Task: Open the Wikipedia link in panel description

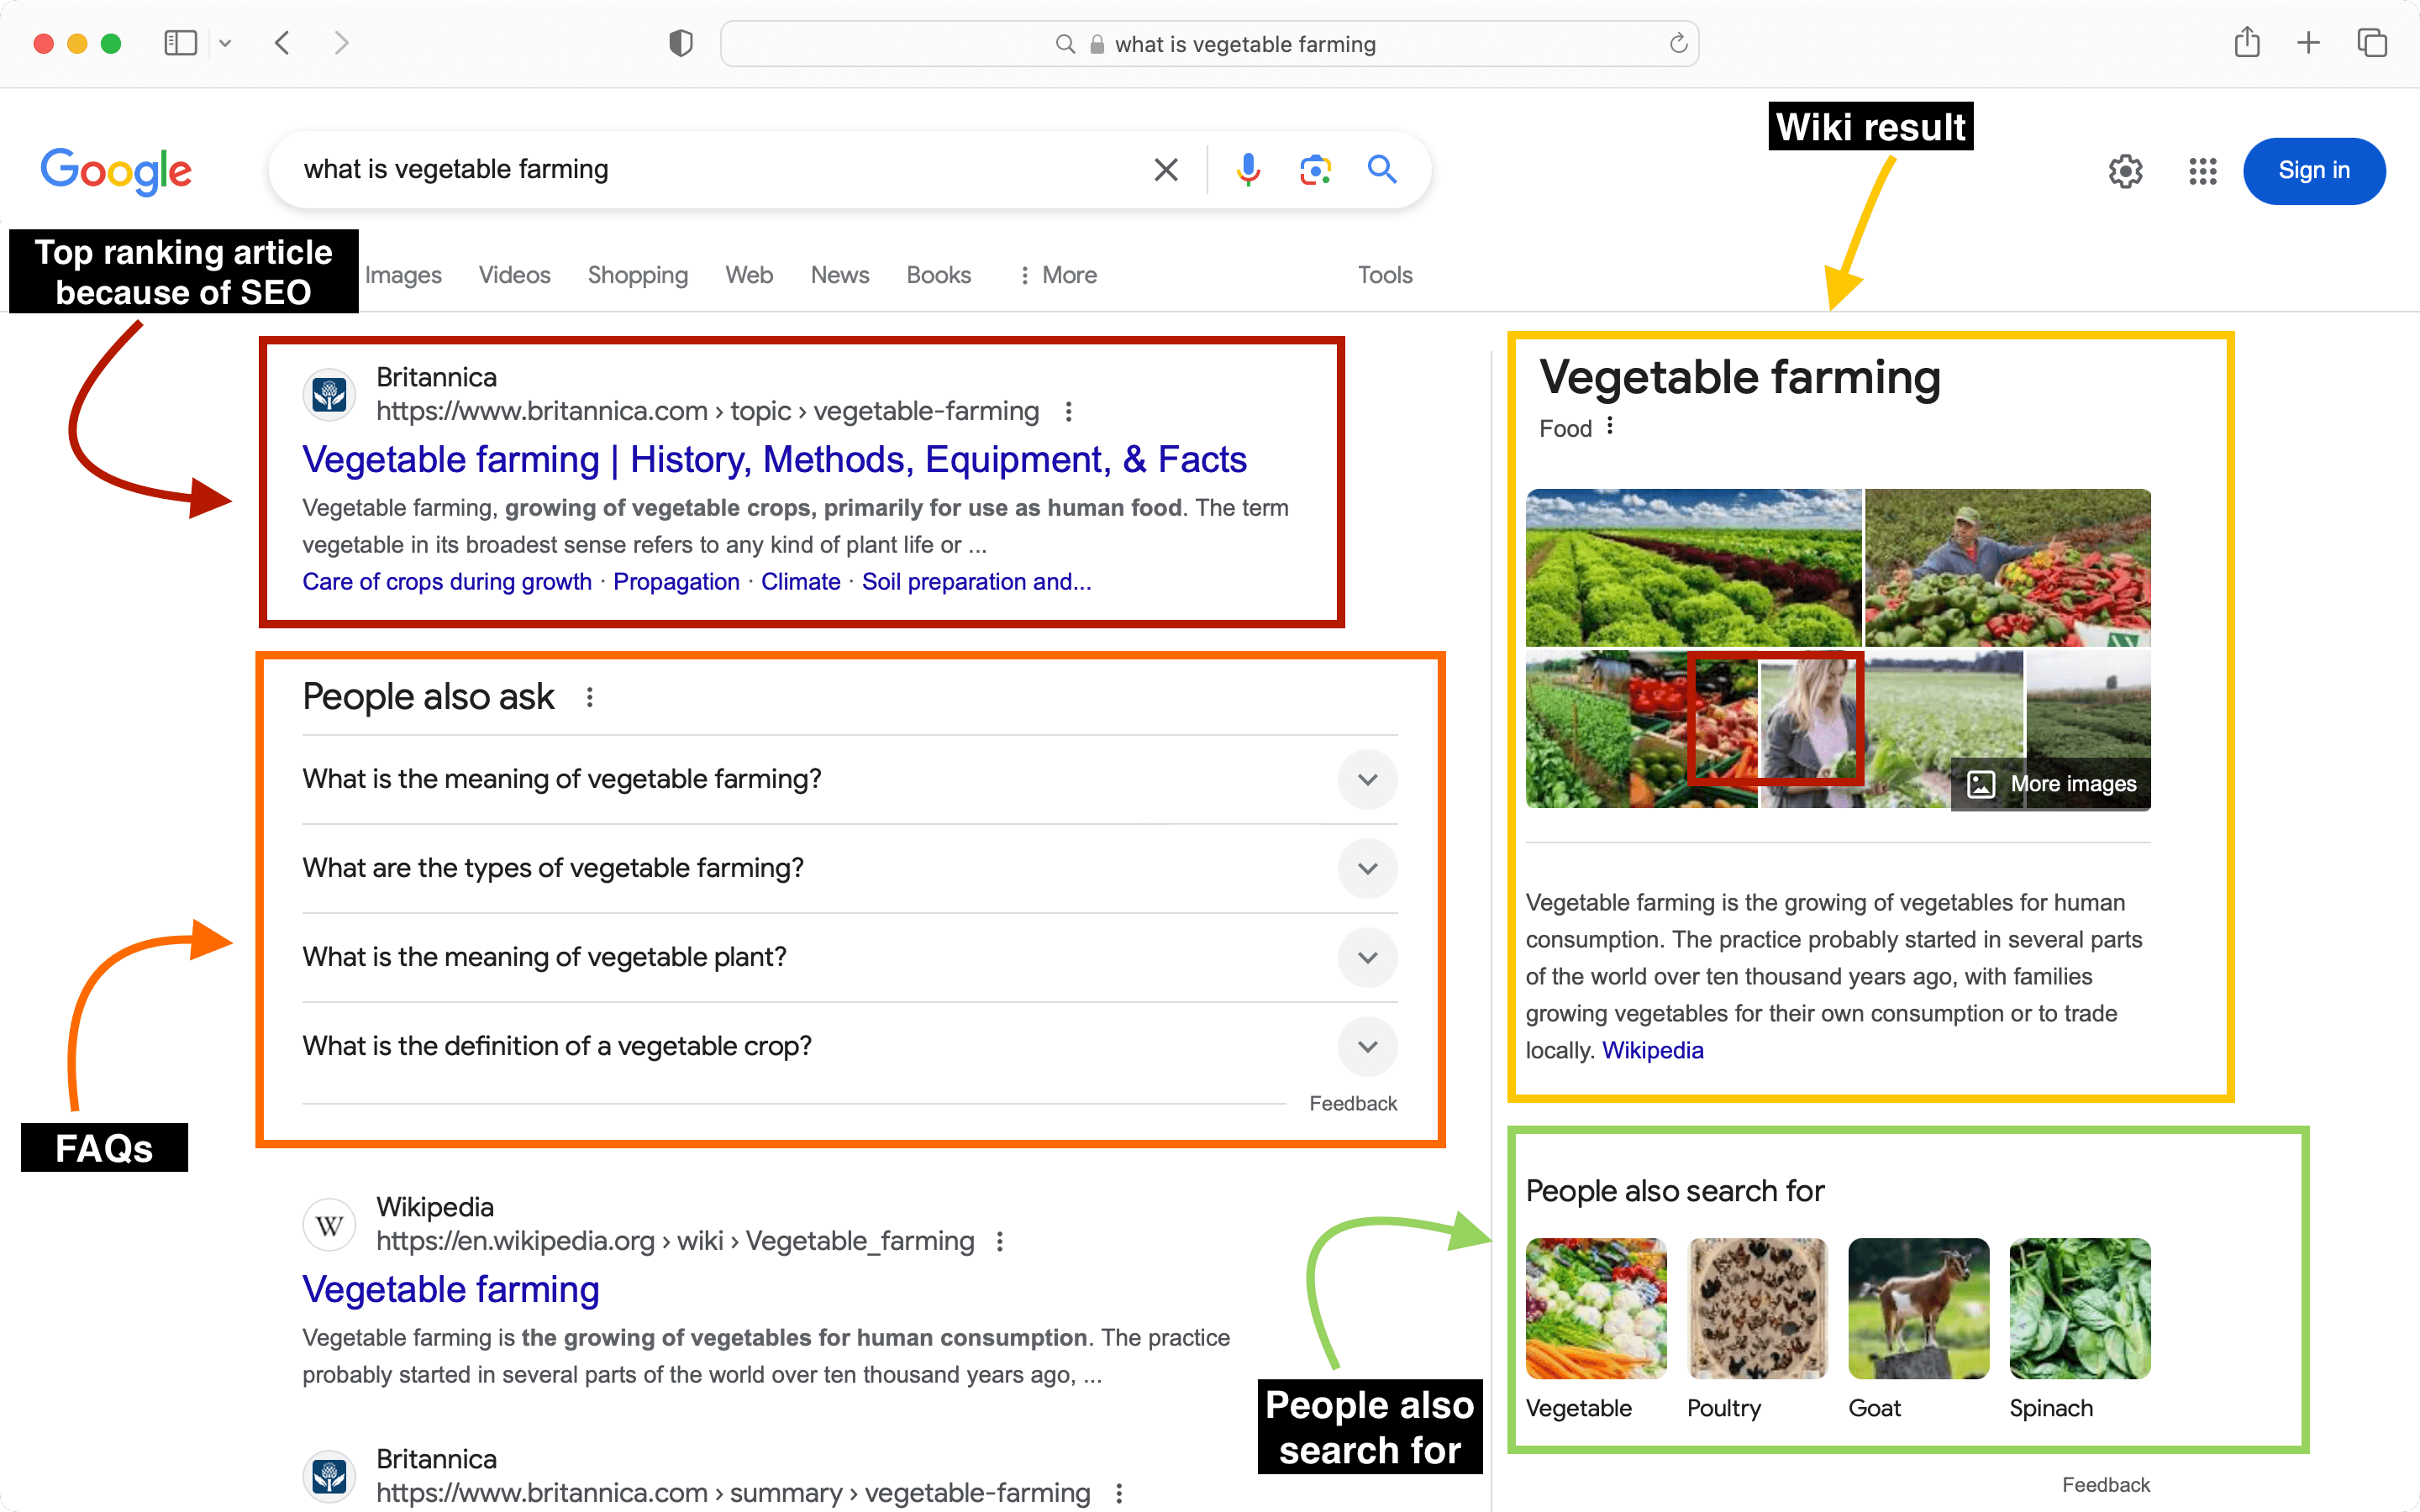Action: (1652, 1050)
